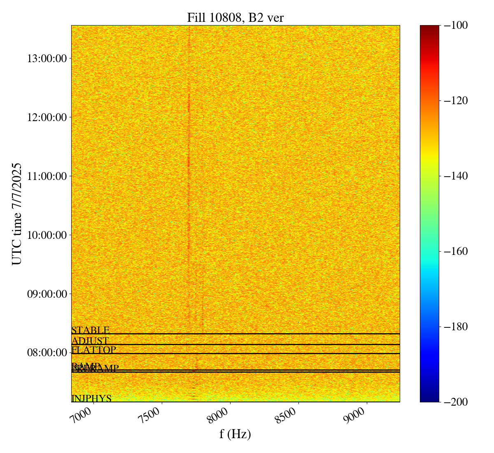Click the ADJUST phase label
Screen dimensions: 494x453
[x=90, y=341]
